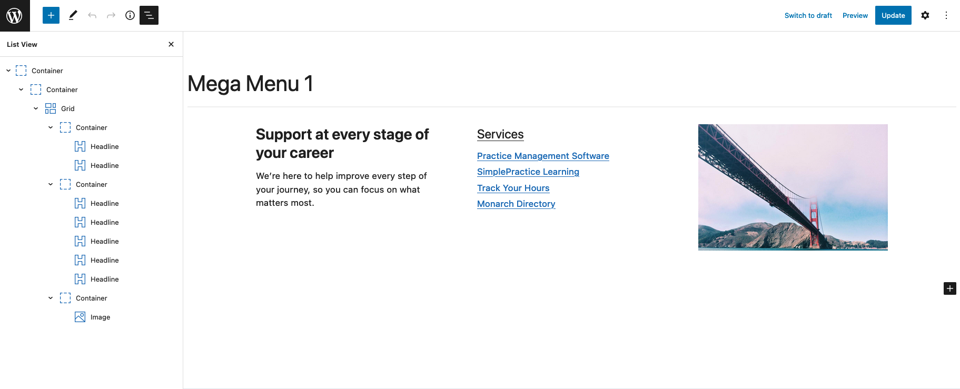Close the List View panel
This screenshot has width=960, height=389.
point(171,44)
